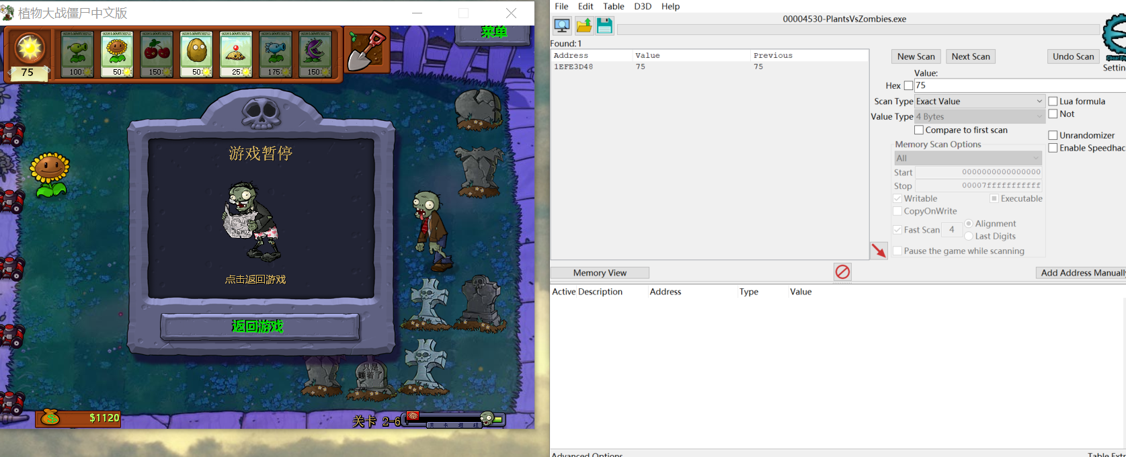Grab the shovel tool
The image size is (1126, 457).
pos(366,51)
